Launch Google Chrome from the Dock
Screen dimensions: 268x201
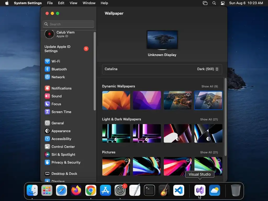91,190
